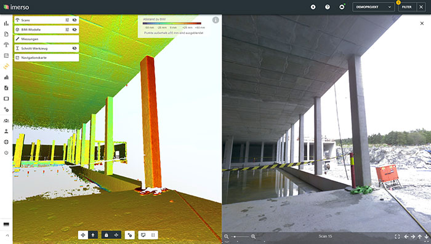Click the lock view icon
431x244 pixels.
tap(107, 235)
